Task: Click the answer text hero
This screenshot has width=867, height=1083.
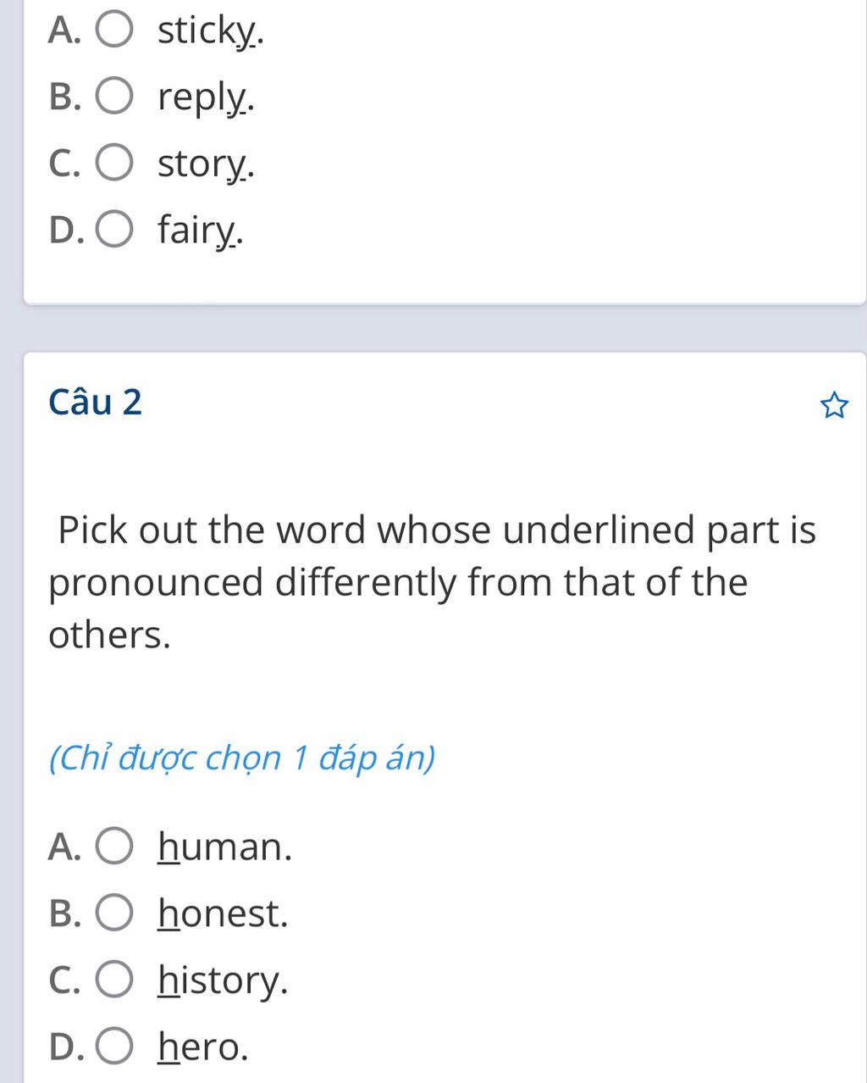Action: [203, 1048]
